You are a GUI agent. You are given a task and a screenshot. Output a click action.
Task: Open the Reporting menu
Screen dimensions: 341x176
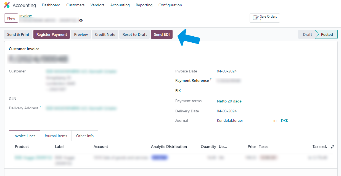pos(144,5)
